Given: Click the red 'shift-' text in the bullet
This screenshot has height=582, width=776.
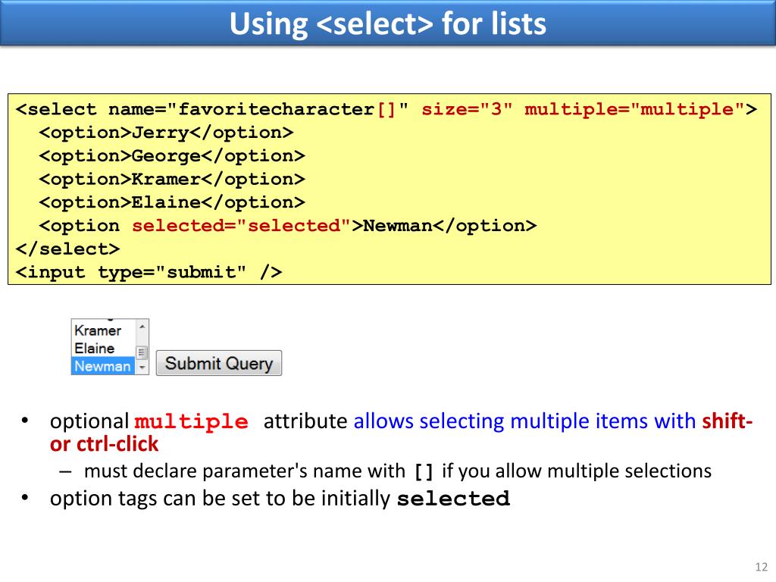Looking at the screenshot, I should 727,421.
